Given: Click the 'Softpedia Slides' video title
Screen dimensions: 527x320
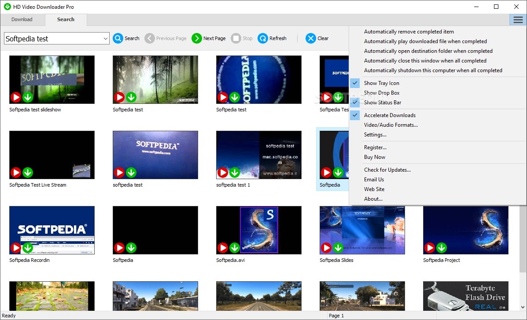Looking at the screenshot, I should coord(336,260).
